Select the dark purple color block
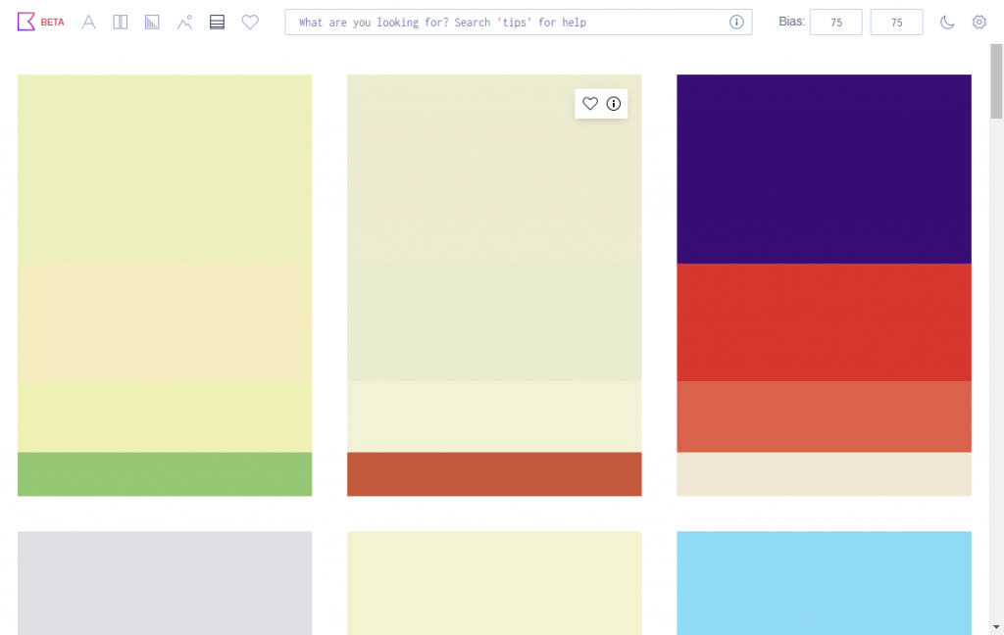 coord(824,169)
